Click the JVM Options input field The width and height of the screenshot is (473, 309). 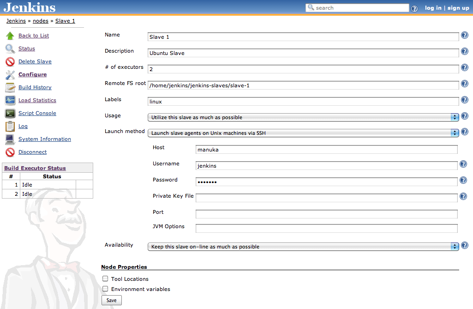(x=327, y=228)
